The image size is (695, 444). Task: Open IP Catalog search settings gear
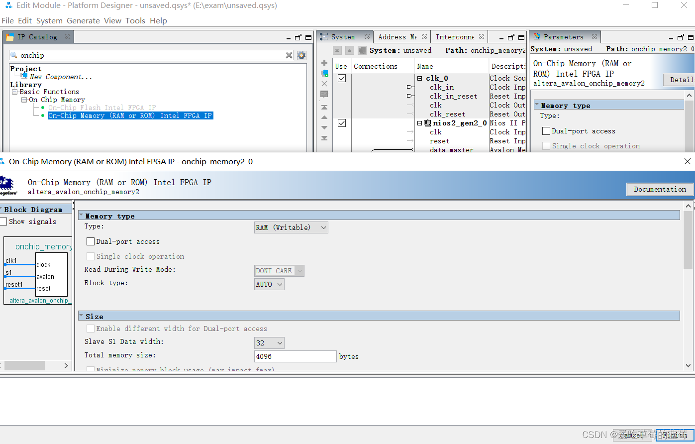[x=301, y=55]
